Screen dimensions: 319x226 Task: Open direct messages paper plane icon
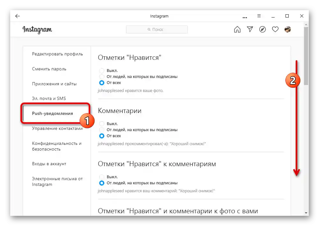[x=250, y=30]
